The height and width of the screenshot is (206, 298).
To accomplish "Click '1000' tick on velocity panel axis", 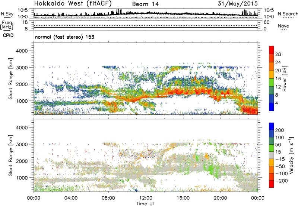I will (22, 178).
